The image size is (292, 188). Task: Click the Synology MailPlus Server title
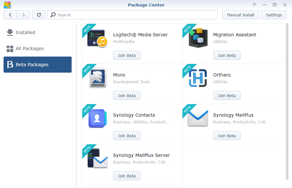pyautogui.click(x=142, y=155)
